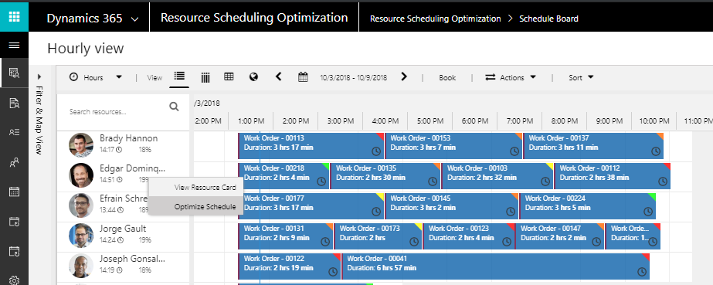713x285 pixels.
Task: Toggle the hamburger navigation menu
Action: coord(14,45)
